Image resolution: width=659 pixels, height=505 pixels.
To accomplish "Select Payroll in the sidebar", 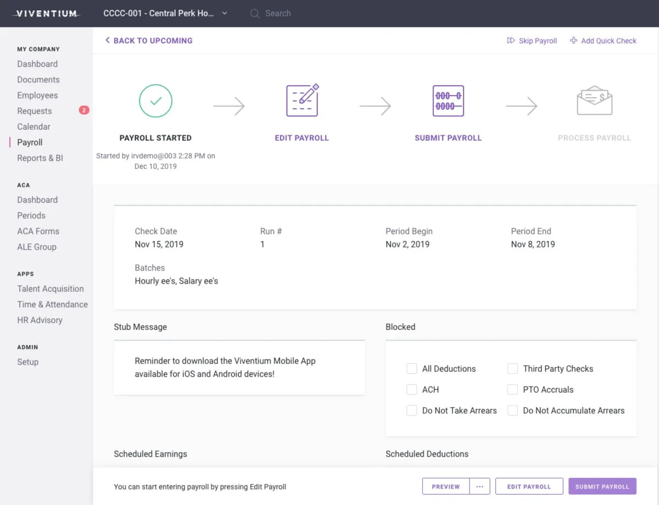I will [29, 142].
